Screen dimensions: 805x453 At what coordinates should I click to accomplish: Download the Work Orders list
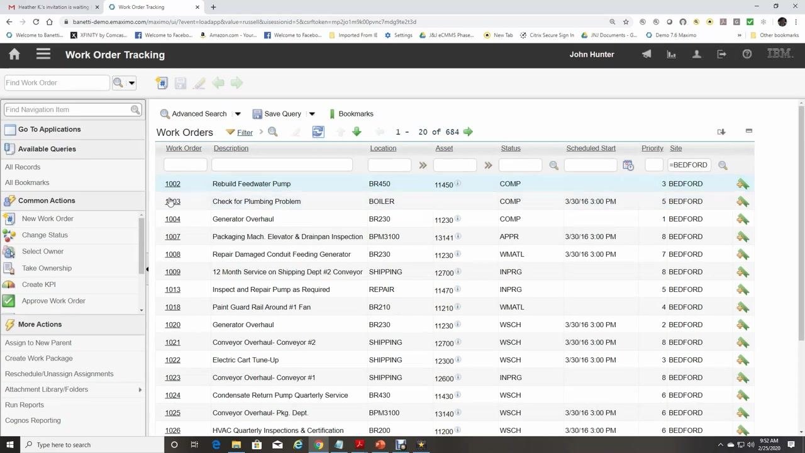click(x=721, y=132)
